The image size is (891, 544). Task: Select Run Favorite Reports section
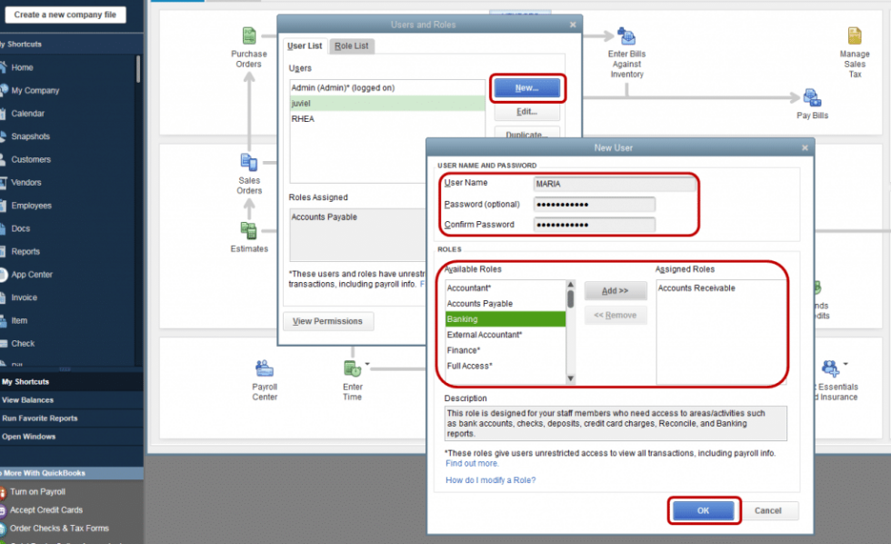pyautogui.click(x=72, y=418)
